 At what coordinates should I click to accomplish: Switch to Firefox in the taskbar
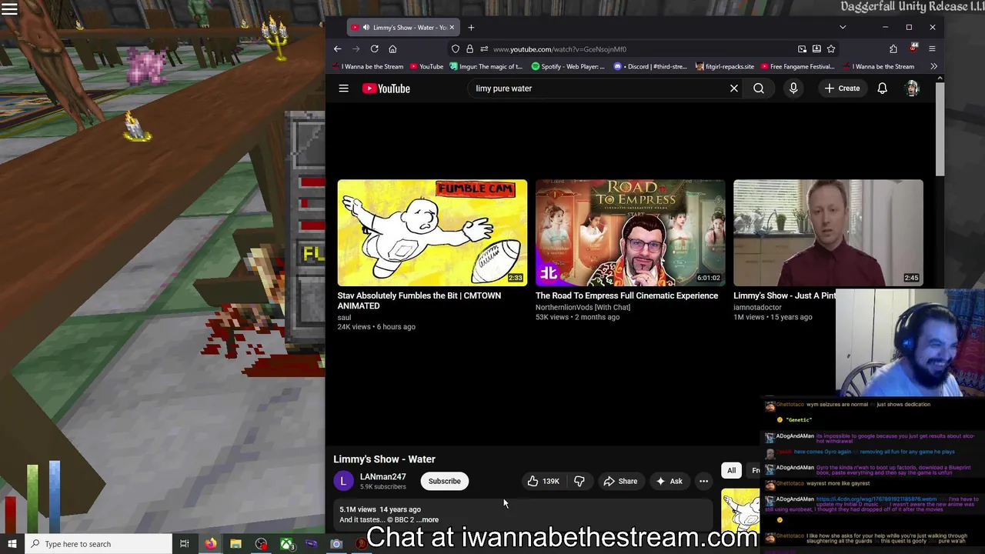point(210,544)
